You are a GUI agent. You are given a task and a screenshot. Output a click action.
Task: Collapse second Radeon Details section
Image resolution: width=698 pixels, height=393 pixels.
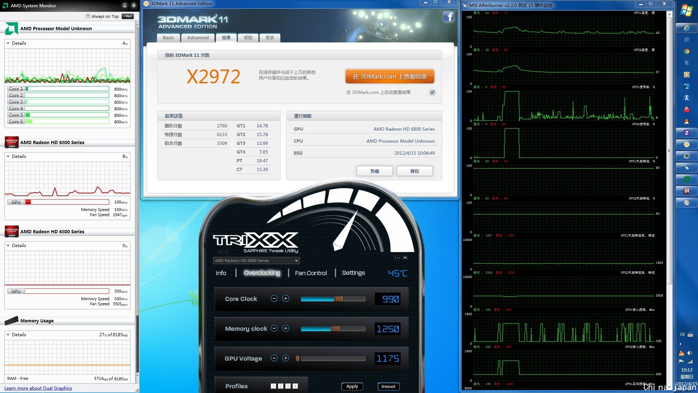pyautogui.click(x=8, y=245)
